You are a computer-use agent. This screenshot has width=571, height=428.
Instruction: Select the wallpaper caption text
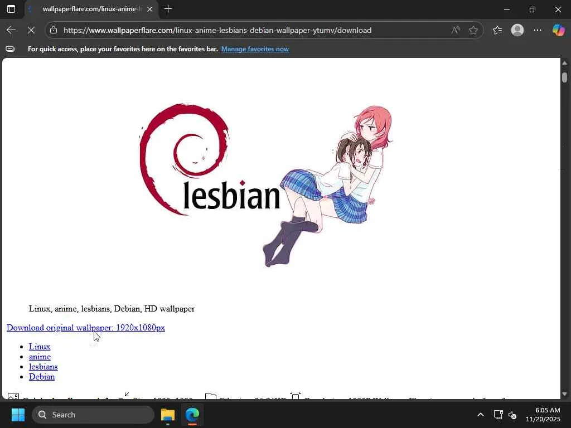(x=112, y=309)
